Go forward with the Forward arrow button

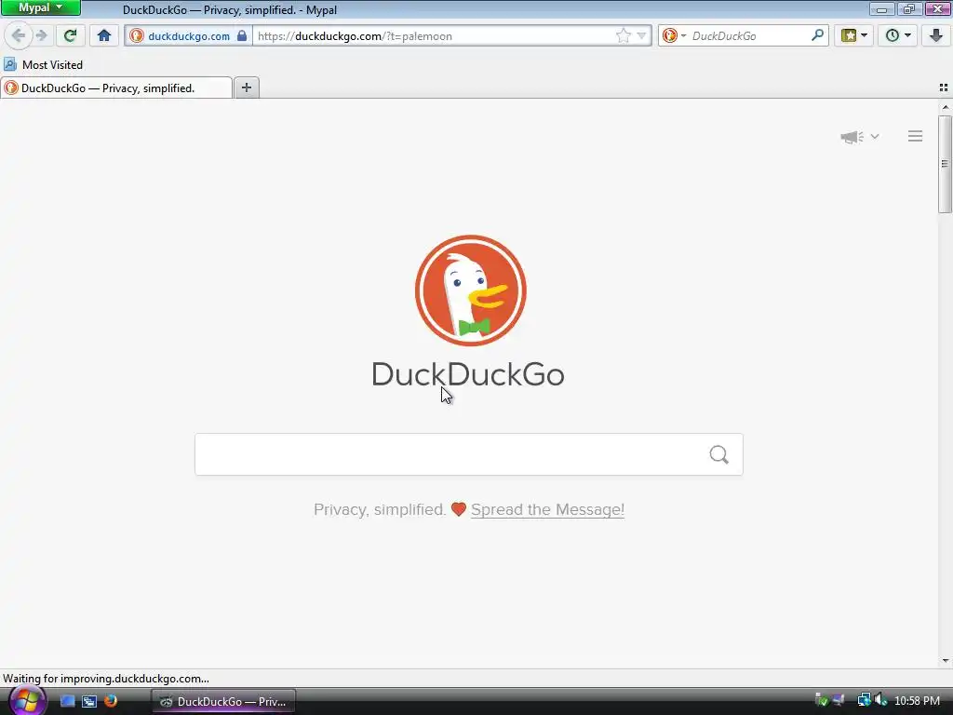tap(41, 35)
